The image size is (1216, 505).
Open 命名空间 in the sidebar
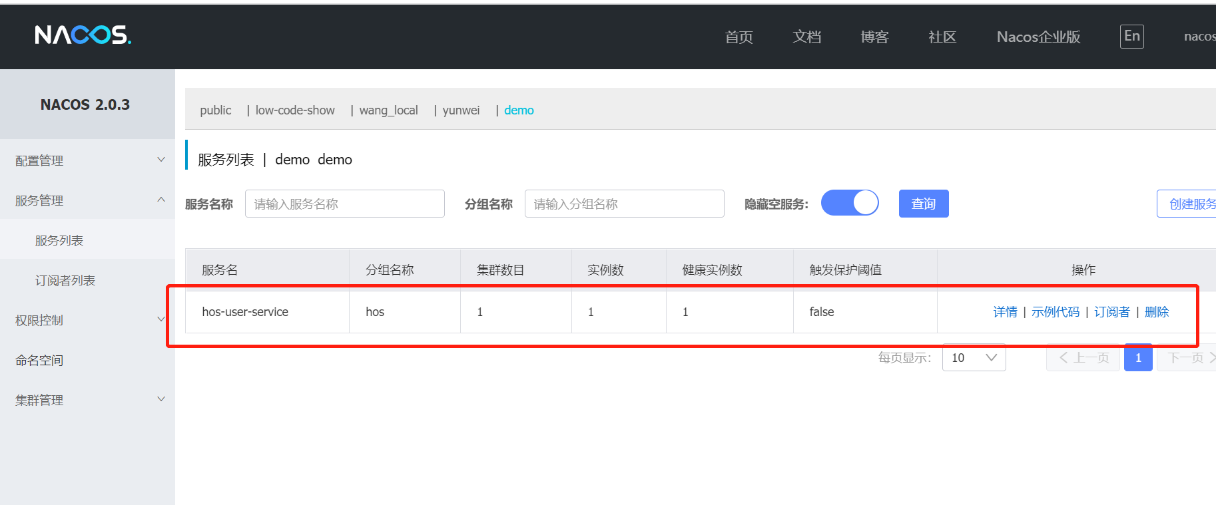87,360
